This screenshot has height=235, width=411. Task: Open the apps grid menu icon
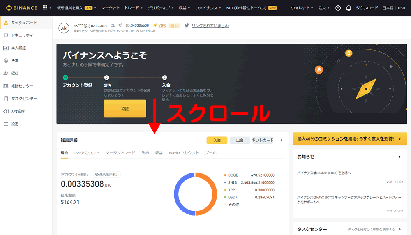click(45, 7)
